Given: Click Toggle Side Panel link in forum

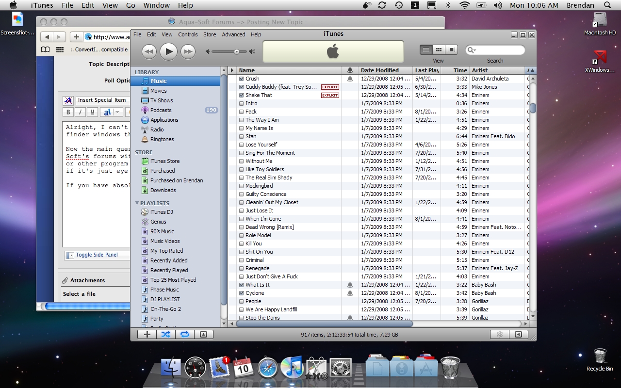Looking at the screenshot, I should (97, 255).
